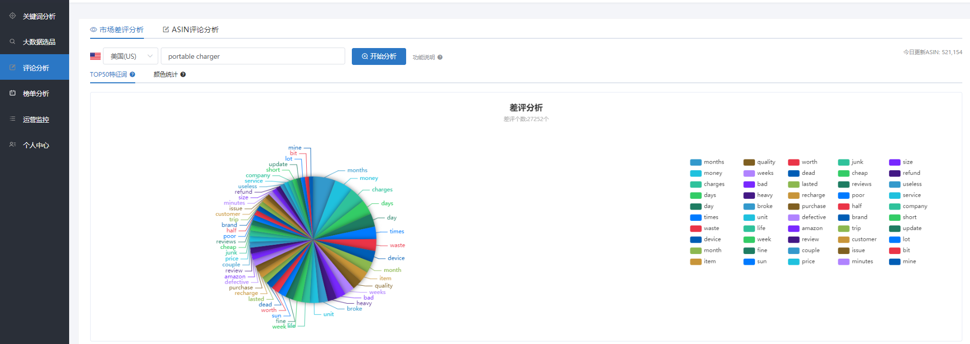Image resolution: width=970 pixels, height=344 pixels.
Task: Toggle the charges legend entry
Action: pos(707,184)
